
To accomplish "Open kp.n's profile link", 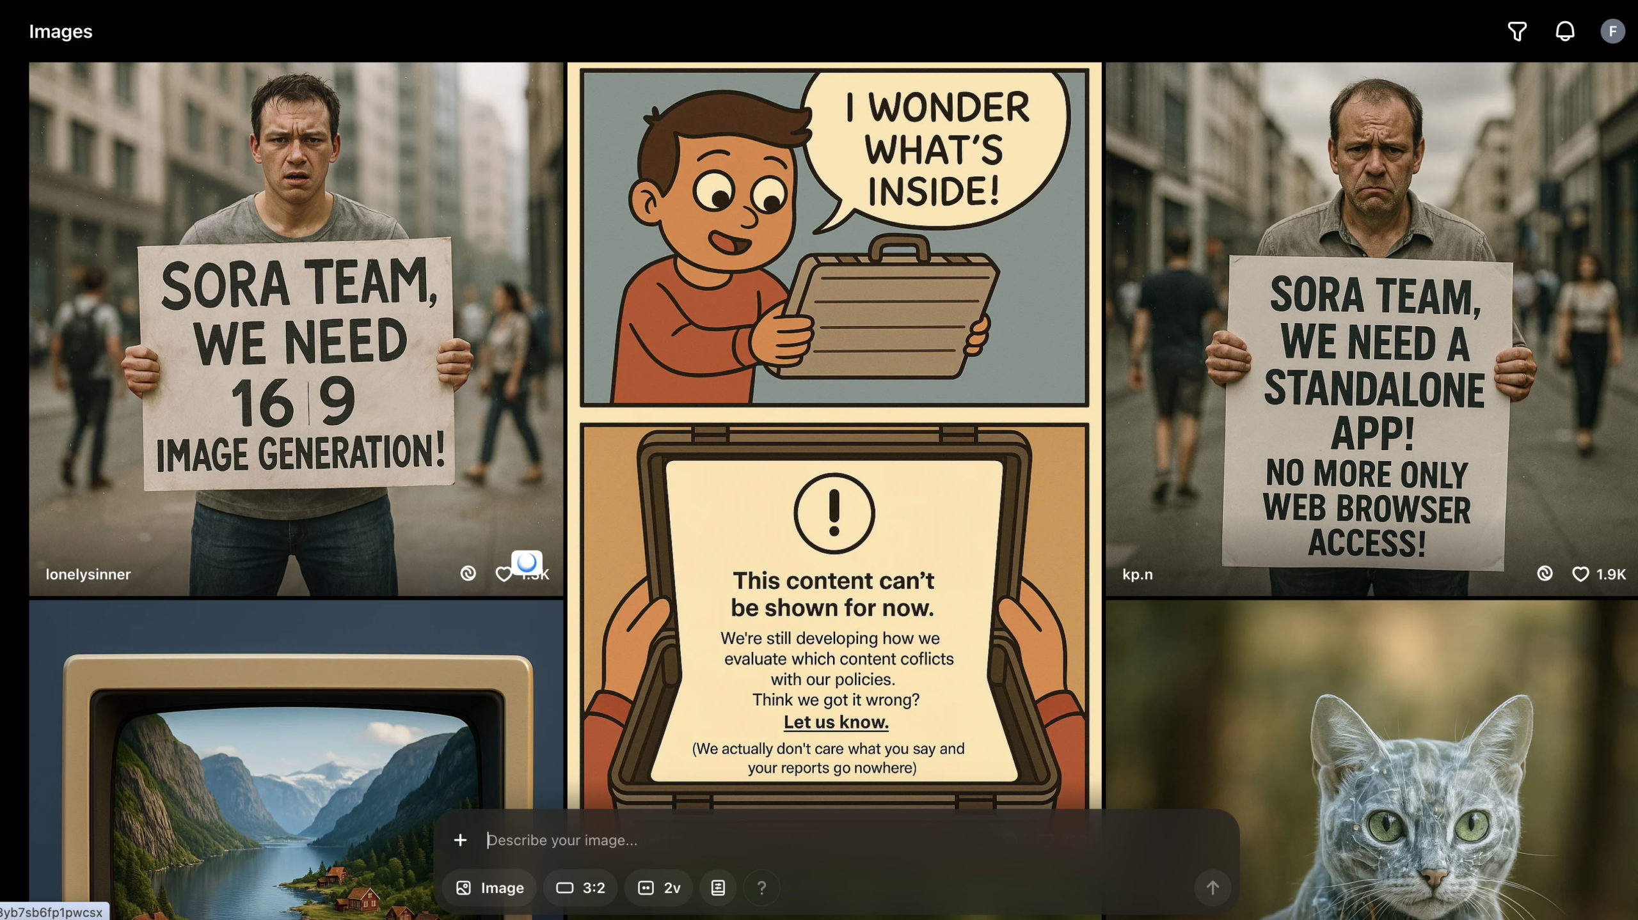I will coord(1138,574).
